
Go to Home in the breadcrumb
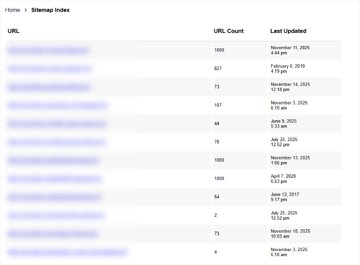point(13,10)
